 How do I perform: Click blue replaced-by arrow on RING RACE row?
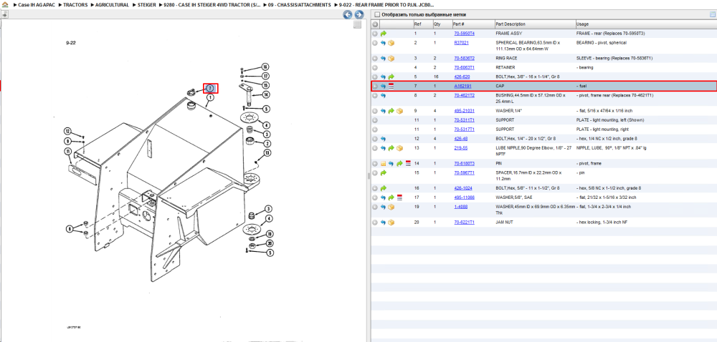[x=383, y=59]
